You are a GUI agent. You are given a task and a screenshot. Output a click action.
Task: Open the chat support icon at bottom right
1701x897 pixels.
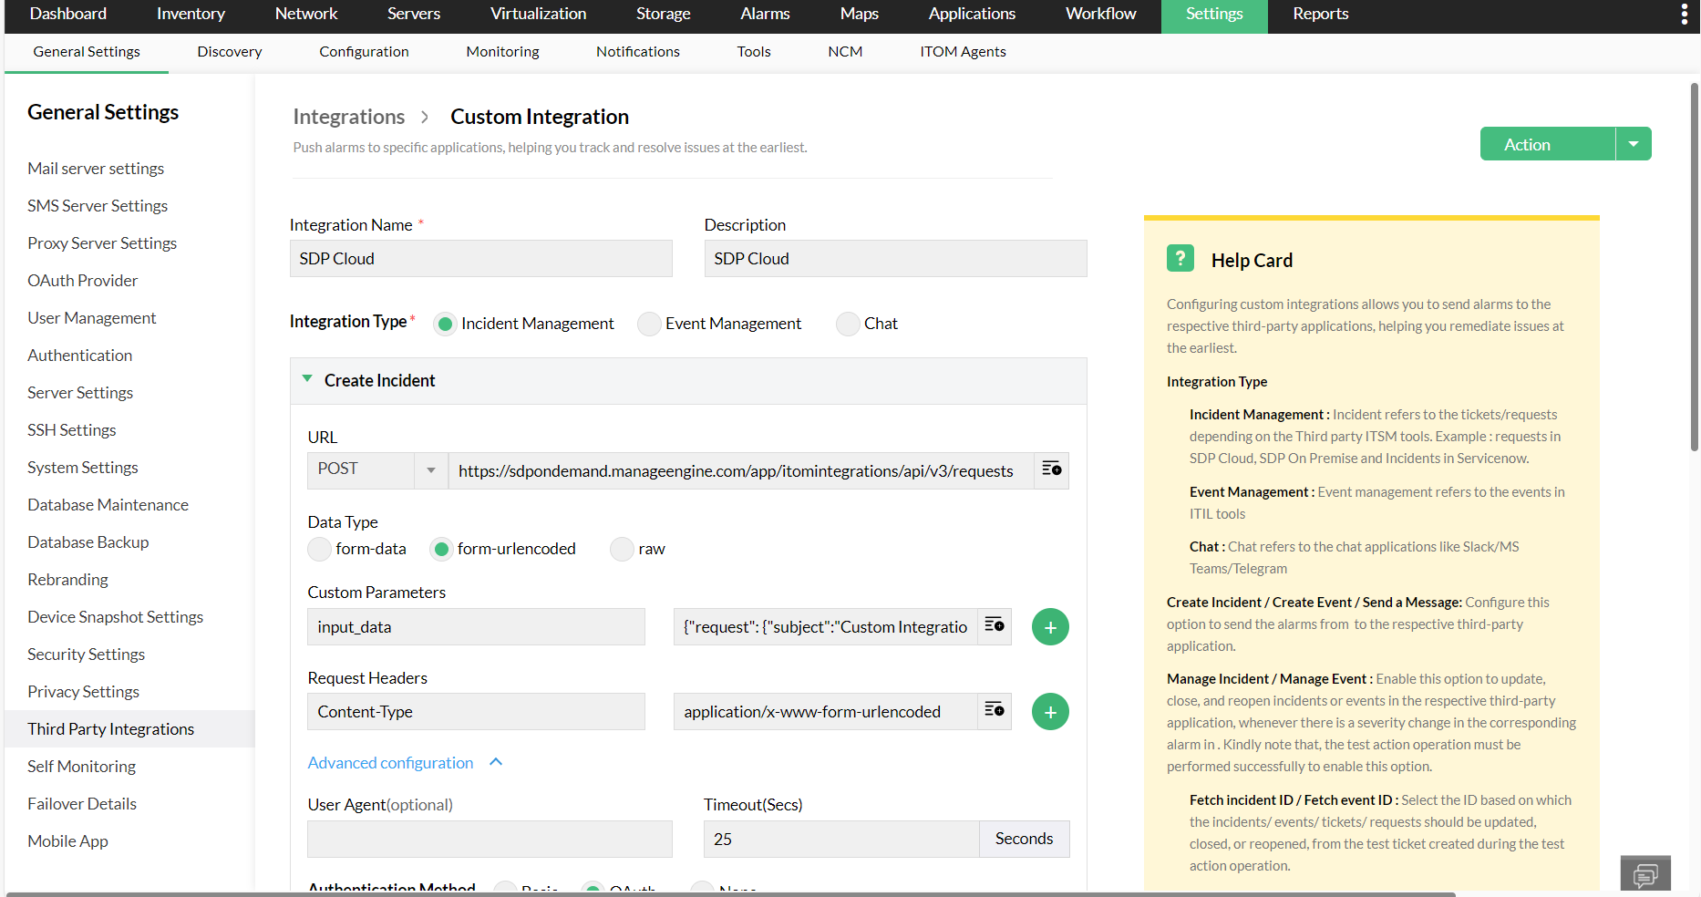click(1644, 875)
